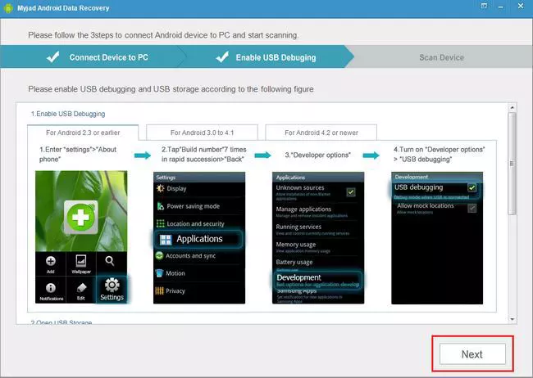Click the Privacy icon in settings screenshot

coord(159,290)
